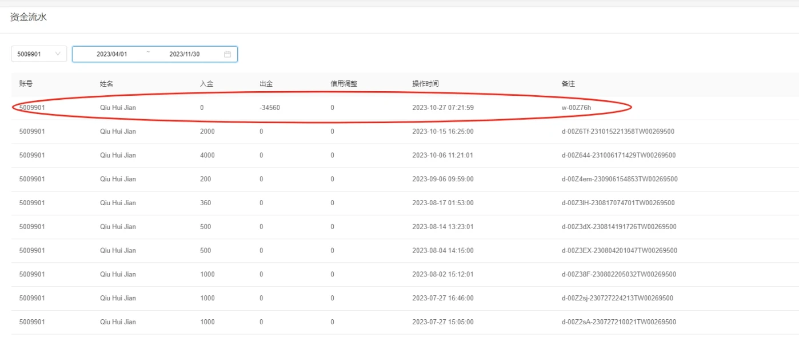
Task: Click the 姓名 column header
Action: click(x=107, y=84)
